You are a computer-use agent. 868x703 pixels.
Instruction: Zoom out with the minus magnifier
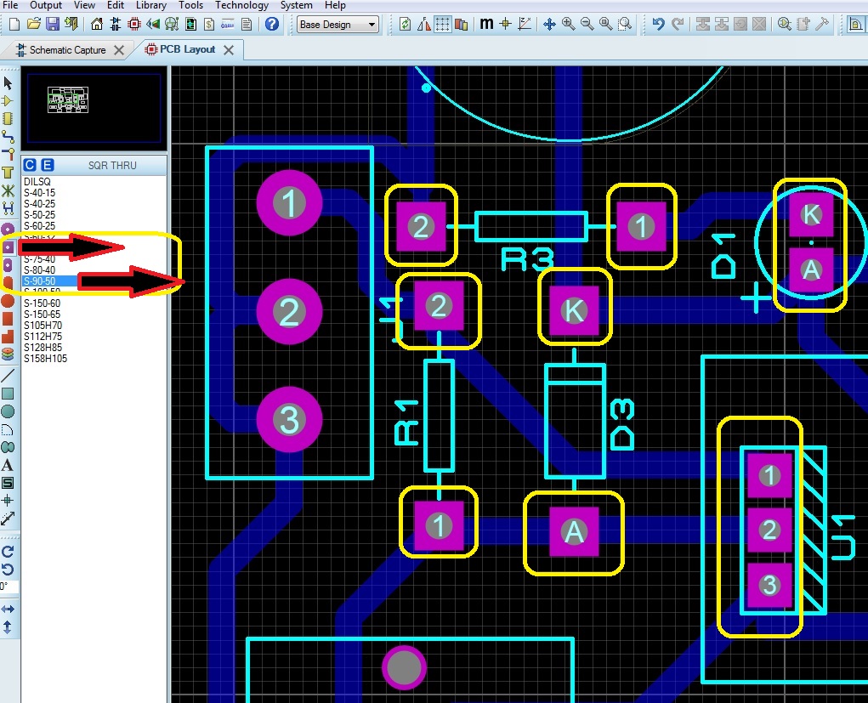pos(587,24)
